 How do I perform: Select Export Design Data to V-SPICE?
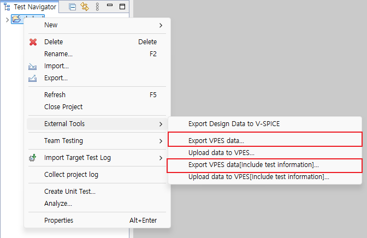(265, 124)
